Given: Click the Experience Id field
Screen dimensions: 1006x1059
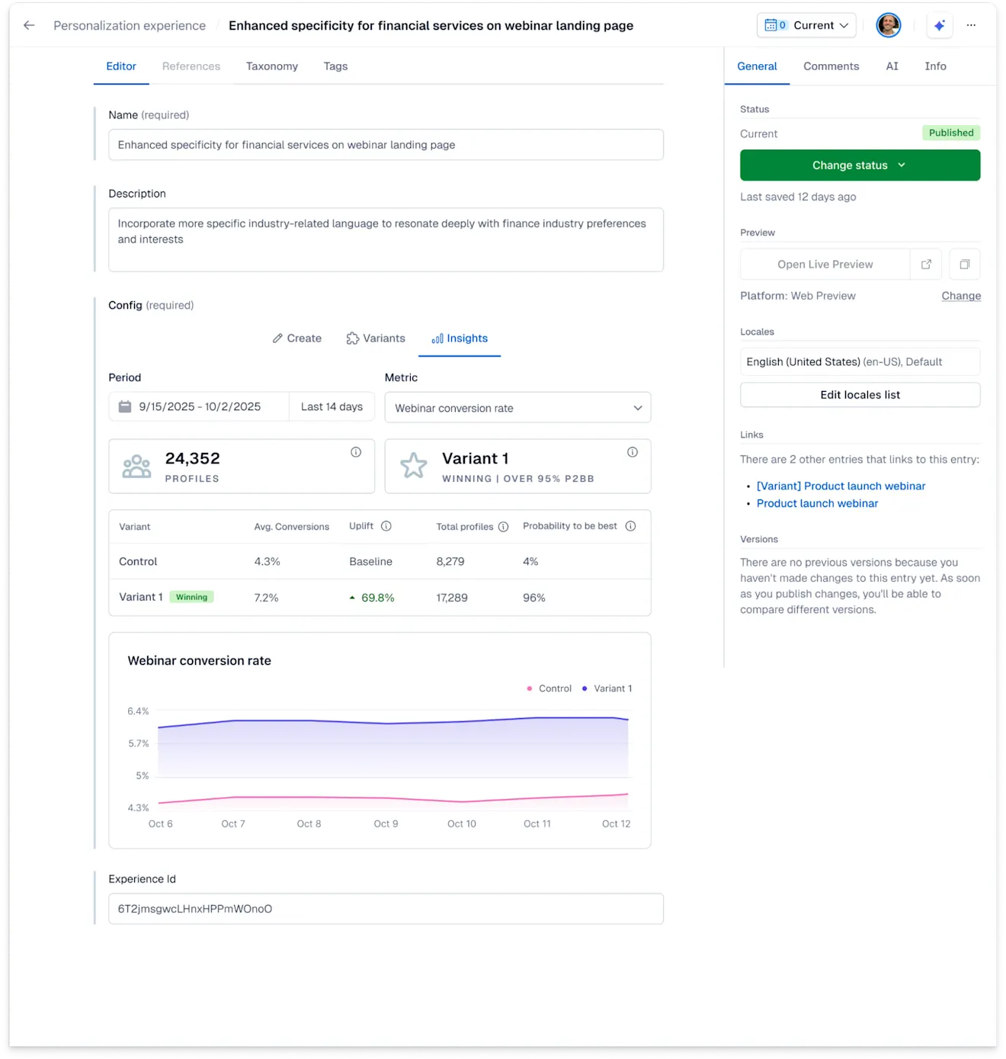Looking at the screenshot, I should [x=386, y=909].
